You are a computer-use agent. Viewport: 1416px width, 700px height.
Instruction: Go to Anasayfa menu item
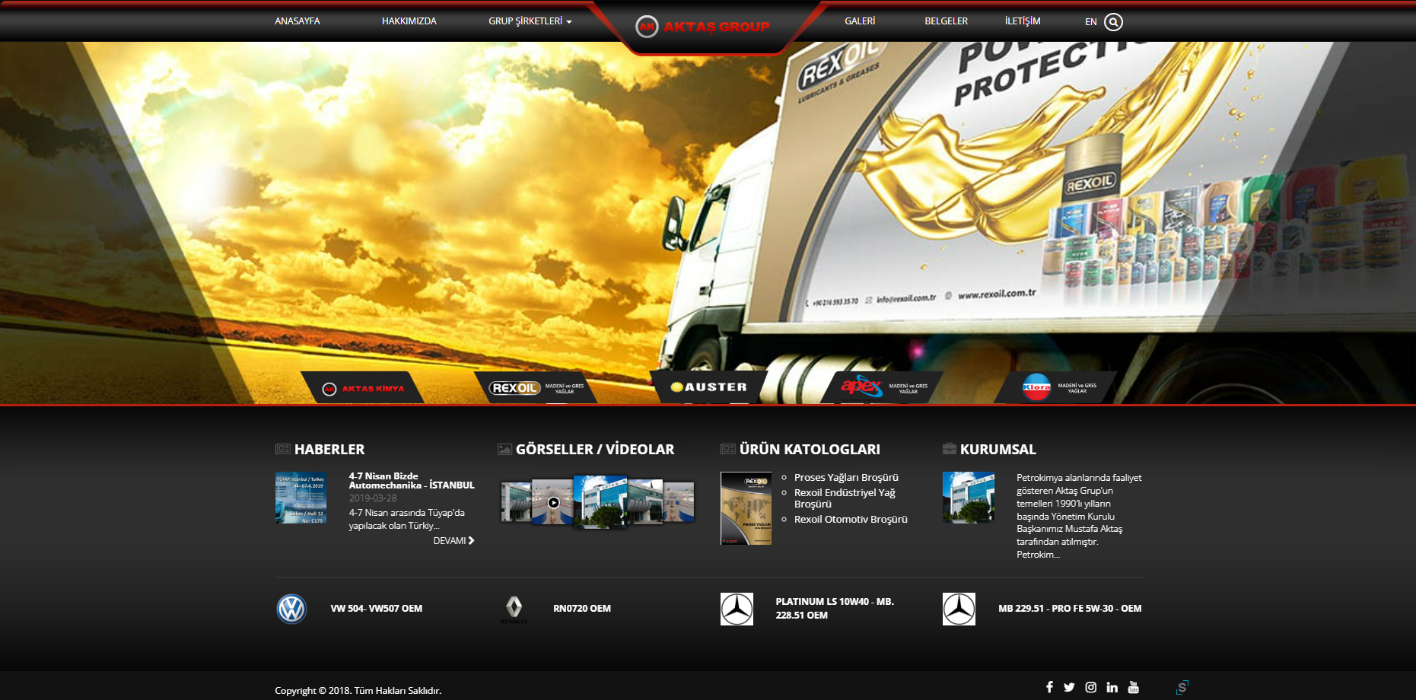298,21
